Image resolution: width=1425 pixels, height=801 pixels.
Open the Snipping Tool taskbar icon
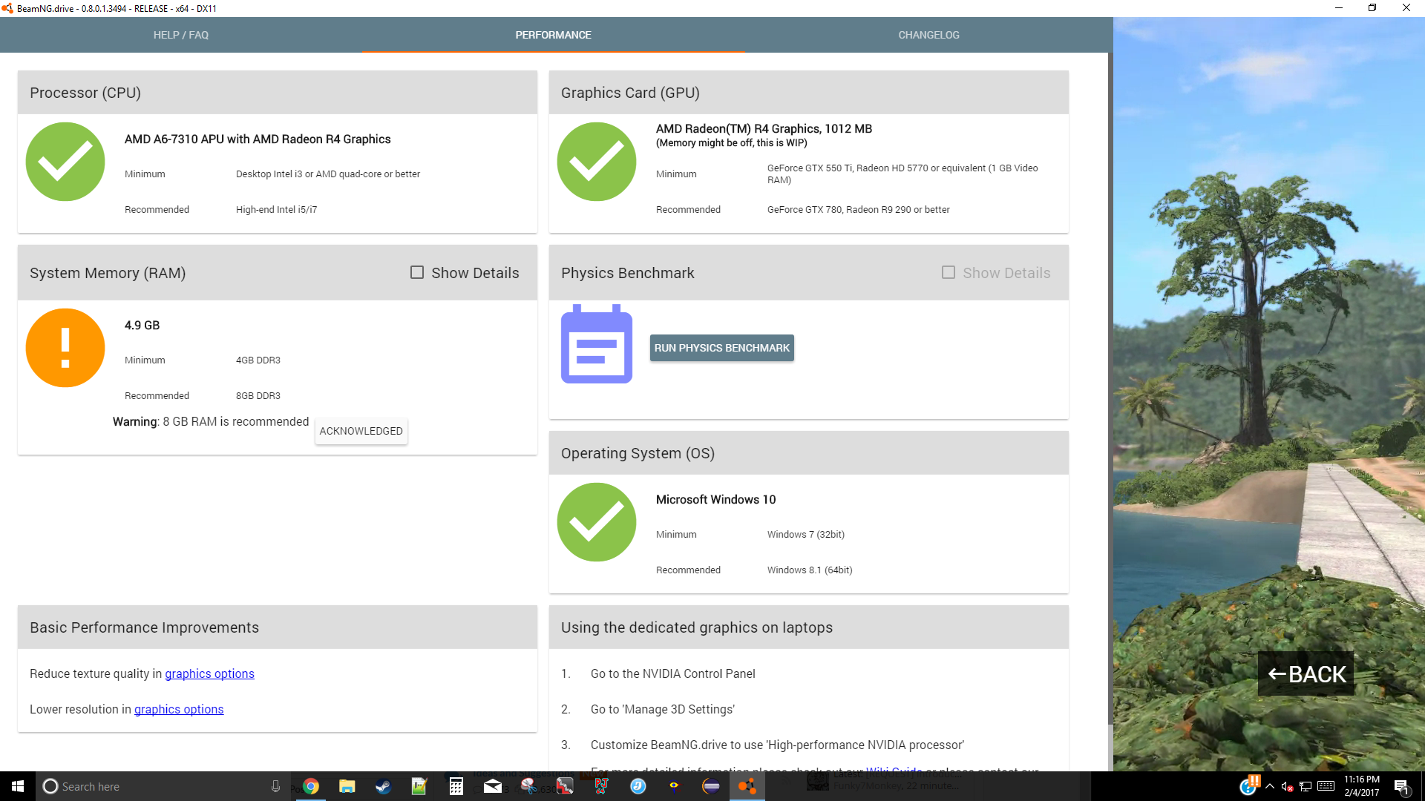[x=528, y=786]
